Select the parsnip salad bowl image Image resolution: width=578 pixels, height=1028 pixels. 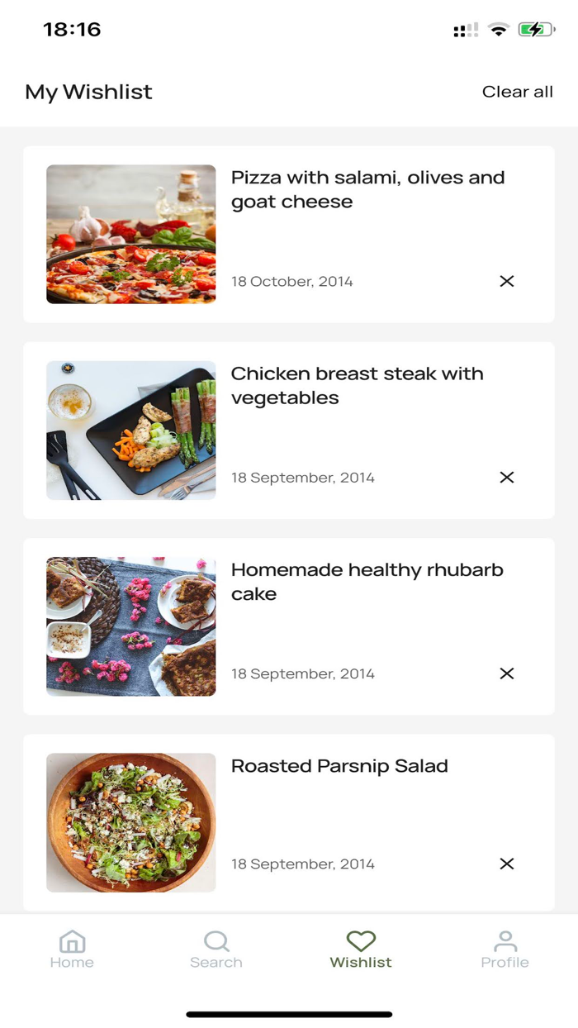(131, 821)
